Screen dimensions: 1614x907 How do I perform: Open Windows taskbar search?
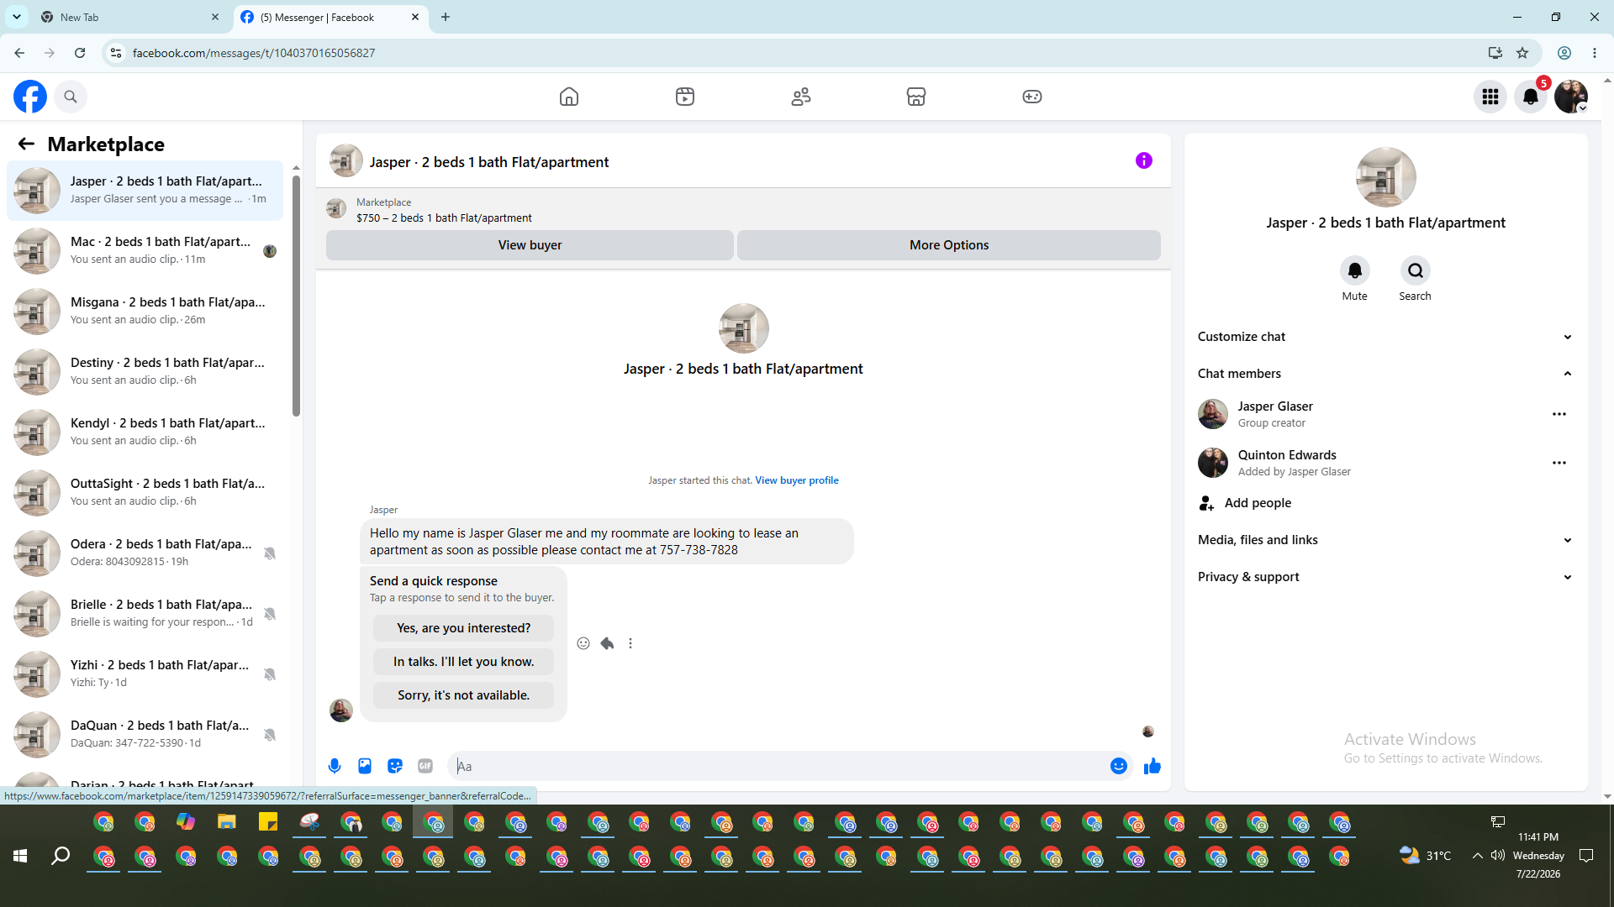tap(61, 856)
